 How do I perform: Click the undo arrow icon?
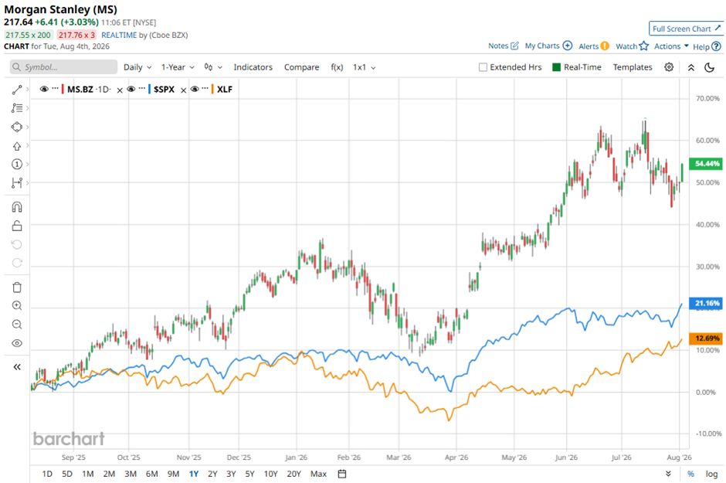tap(17, 244)
